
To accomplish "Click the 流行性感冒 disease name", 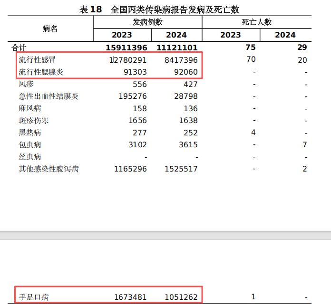I will point(40,60).
